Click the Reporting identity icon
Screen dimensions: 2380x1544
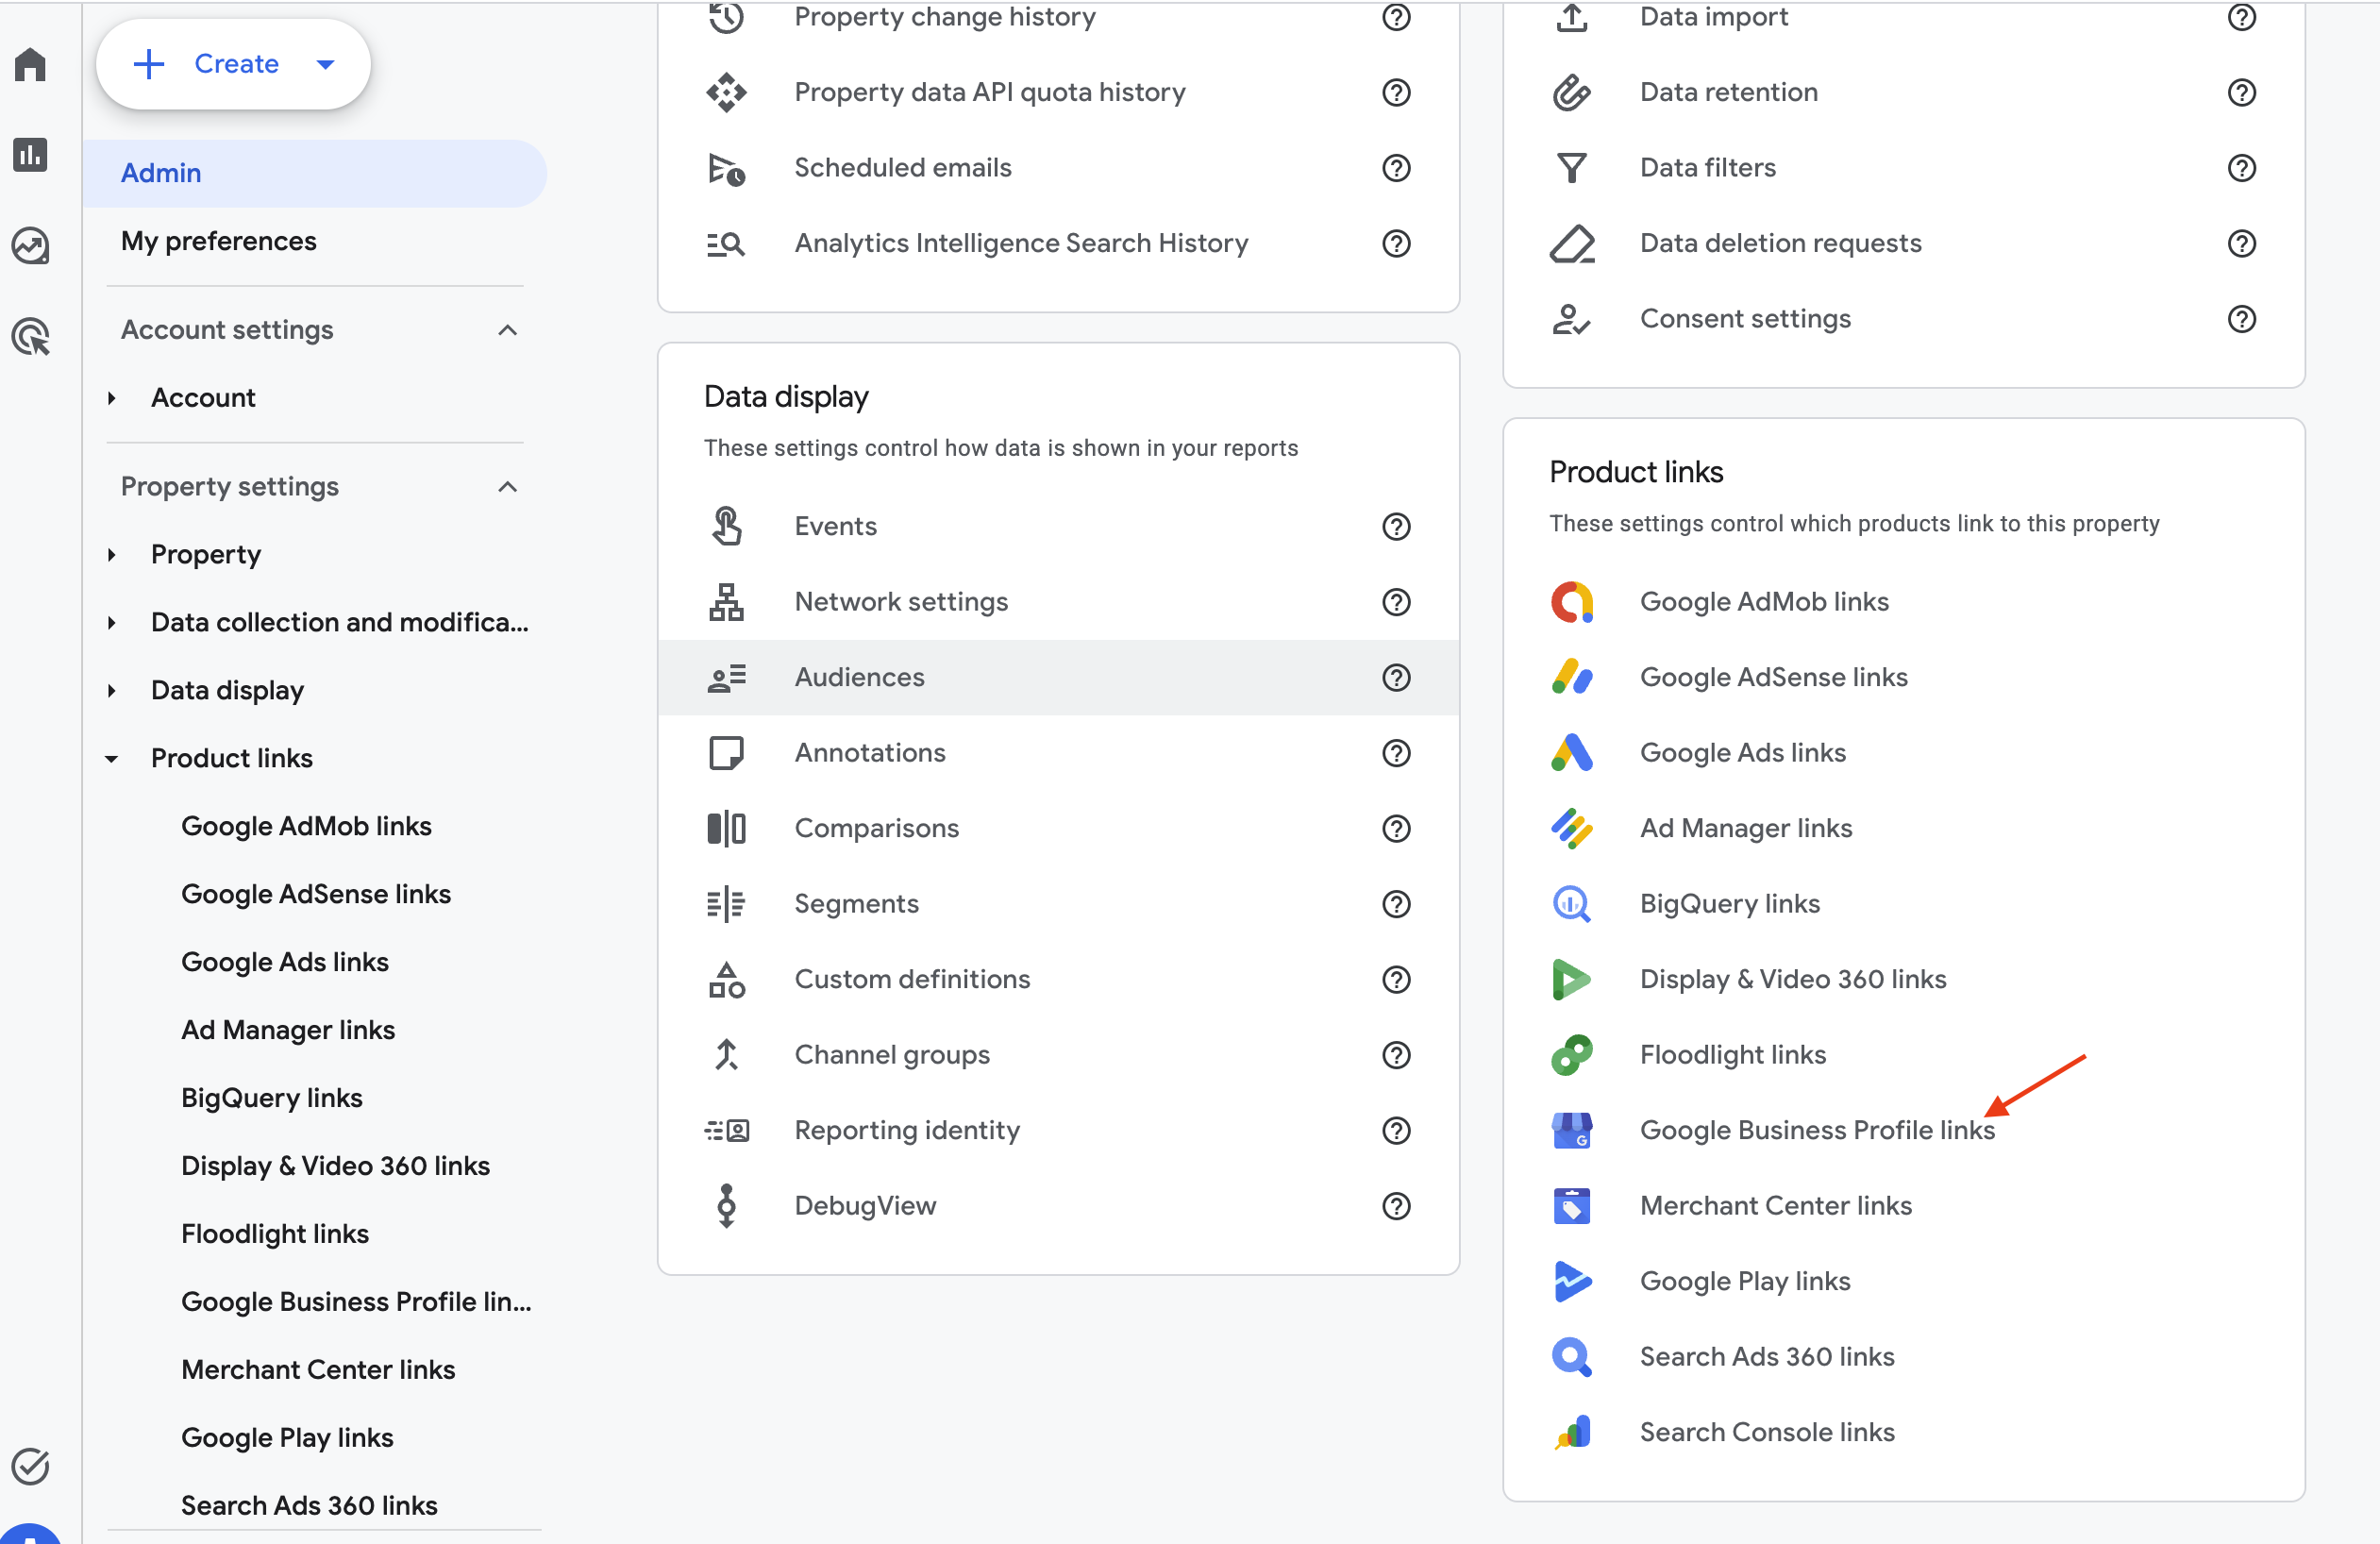point(727,1130)
